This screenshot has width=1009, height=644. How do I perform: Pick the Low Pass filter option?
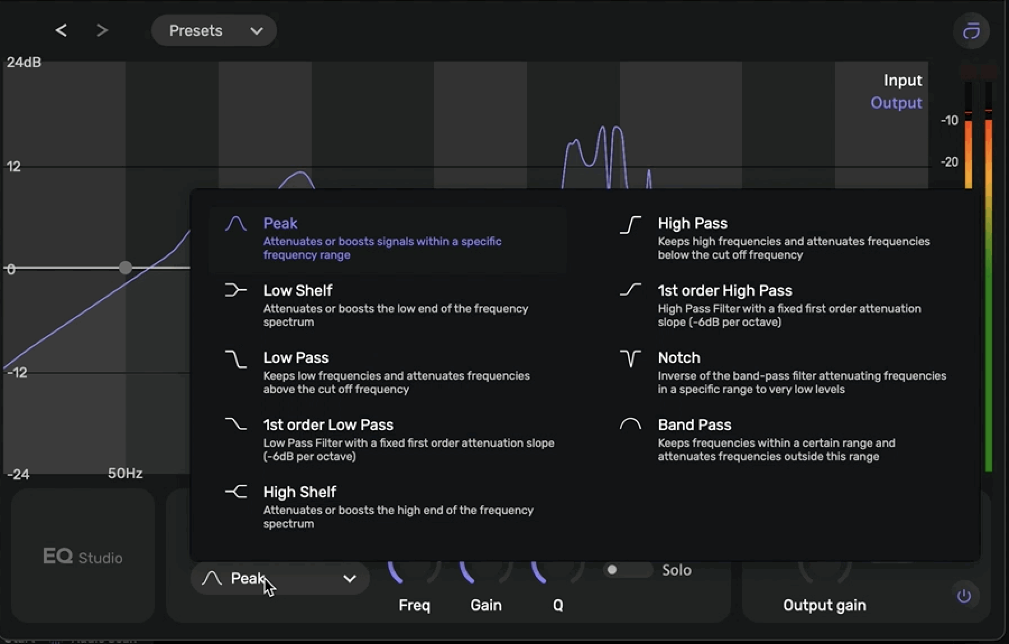click(388, 373)
